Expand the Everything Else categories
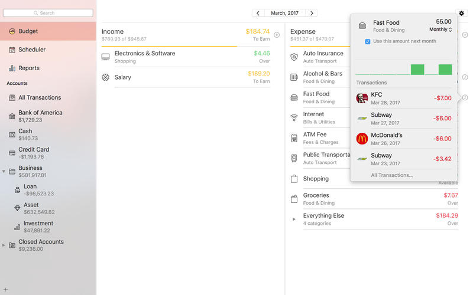The width and height of the screenshot is (473, 295). click(x=294, y=219)
